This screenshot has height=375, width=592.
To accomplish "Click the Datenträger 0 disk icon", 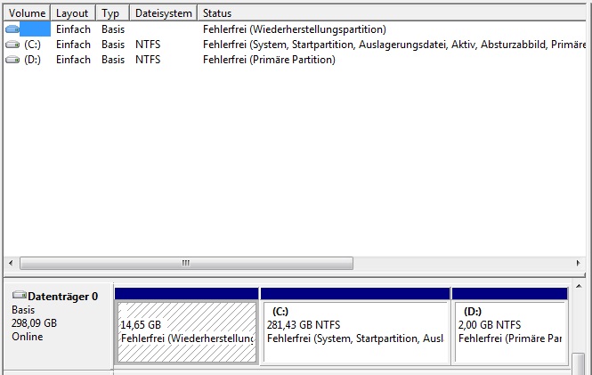I will tap(20, 295).
